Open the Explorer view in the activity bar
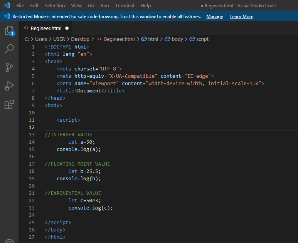The width and height of the screenshot is (298, 243). [9, 31]
